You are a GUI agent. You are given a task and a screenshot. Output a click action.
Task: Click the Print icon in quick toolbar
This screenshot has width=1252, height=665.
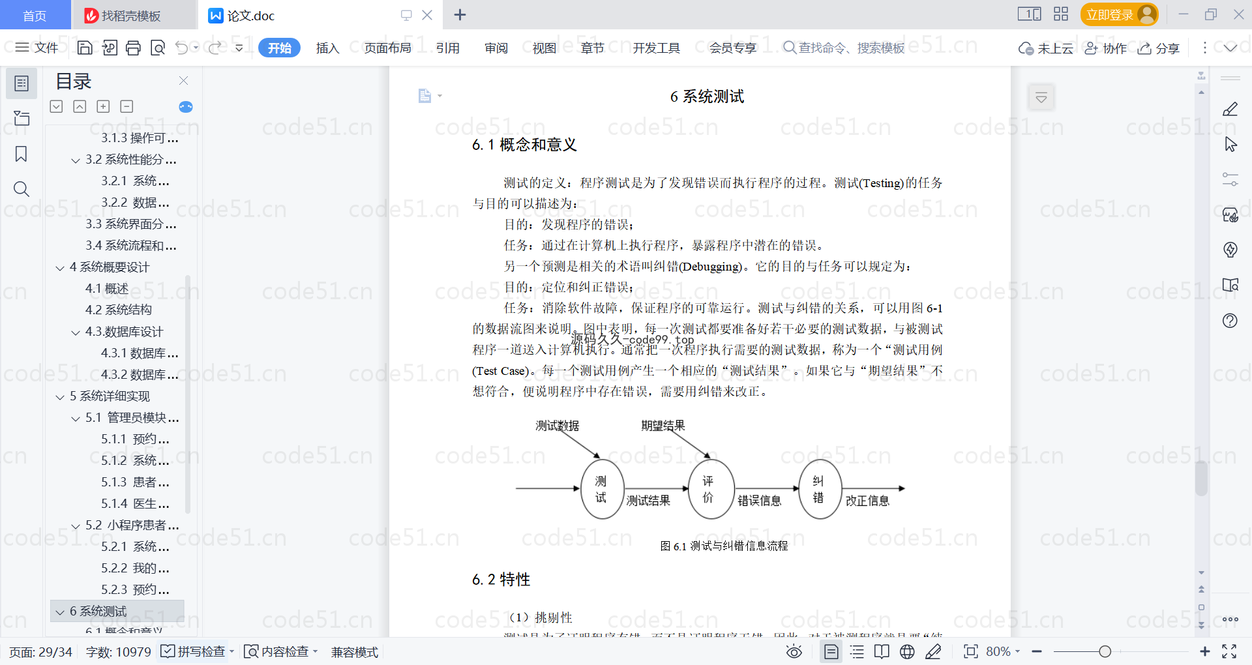[133, 48]
